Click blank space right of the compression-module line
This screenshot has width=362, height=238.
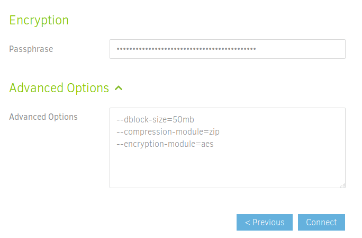pos(280,131)
